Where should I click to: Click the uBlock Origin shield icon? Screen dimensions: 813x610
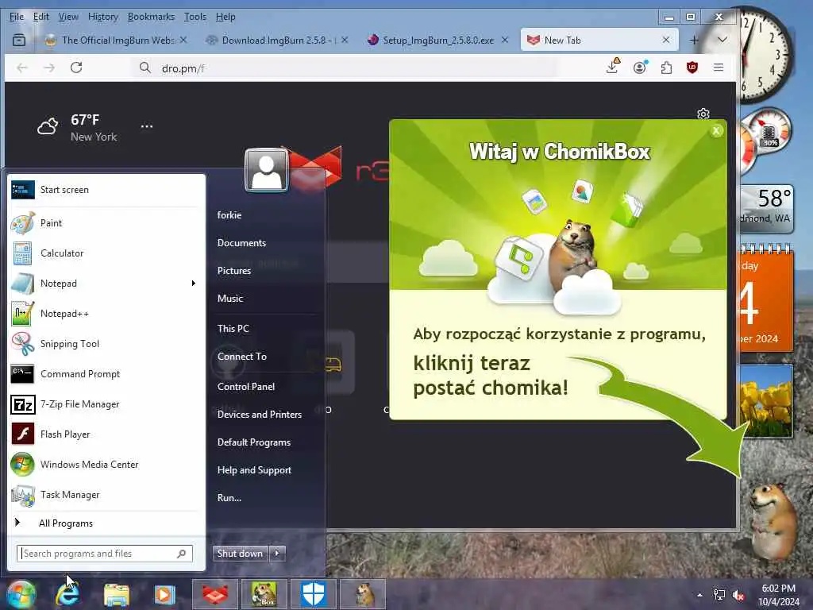point(692,68)
